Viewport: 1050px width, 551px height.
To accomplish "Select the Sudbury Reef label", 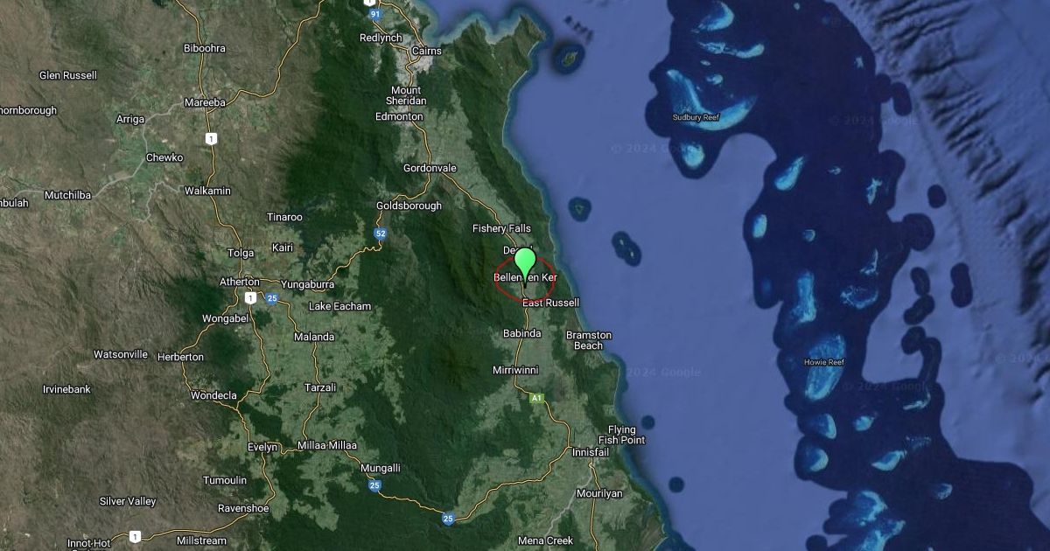I will click(695, 116).
